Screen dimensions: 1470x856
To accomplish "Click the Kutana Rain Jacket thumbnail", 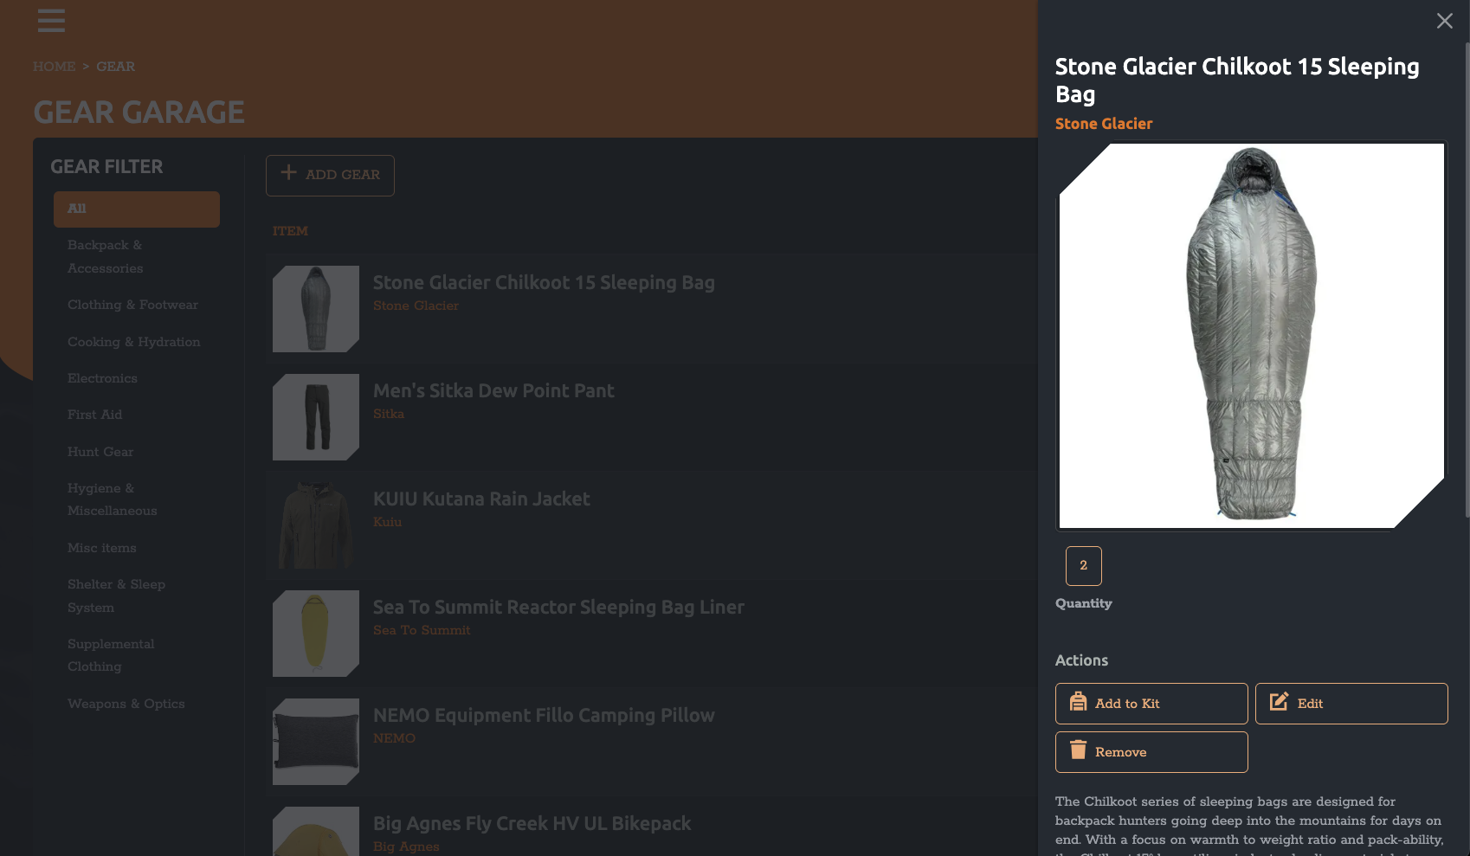I will click(x=316, y=525).
